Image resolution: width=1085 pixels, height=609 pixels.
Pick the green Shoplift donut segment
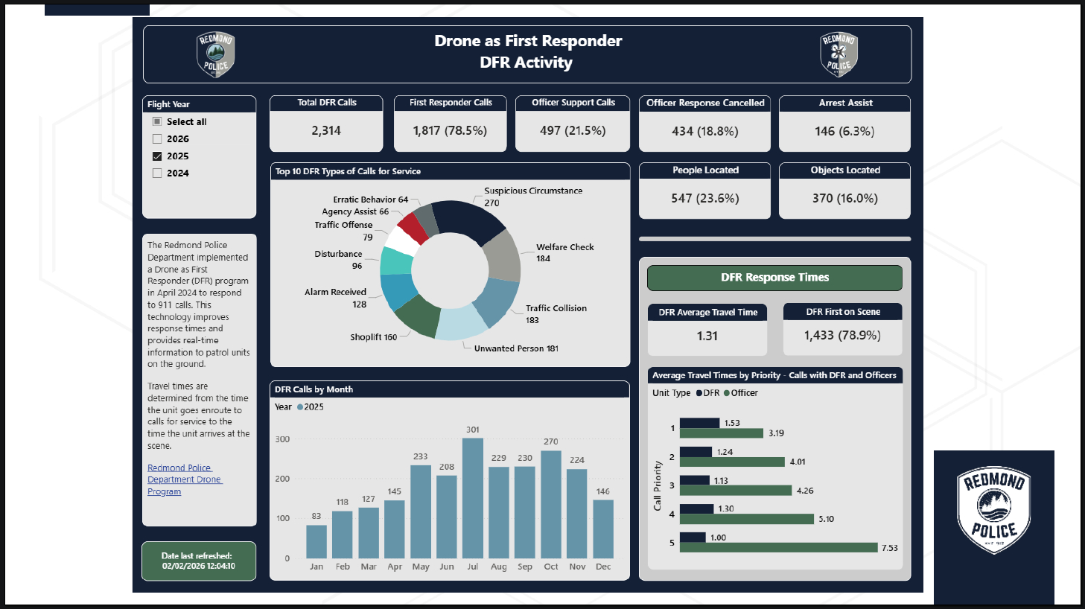(x=416, y=316)
